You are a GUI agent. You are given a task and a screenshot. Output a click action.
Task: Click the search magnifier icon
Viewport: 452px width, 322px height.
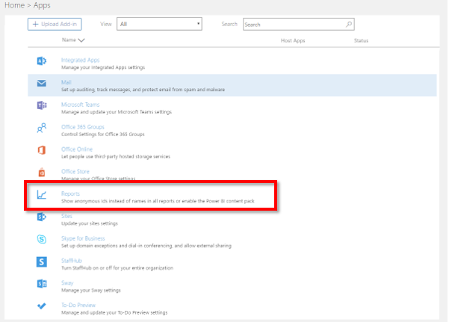pyautogui.click(x=349, y=25)
